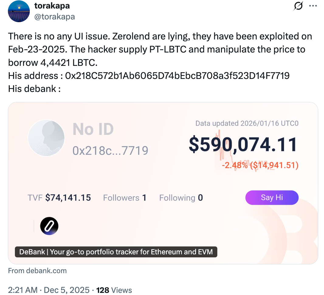This screenshot has height=295, width=324.
Task: Click the DeBank portfolio tracker card caption
Action: 116,252
